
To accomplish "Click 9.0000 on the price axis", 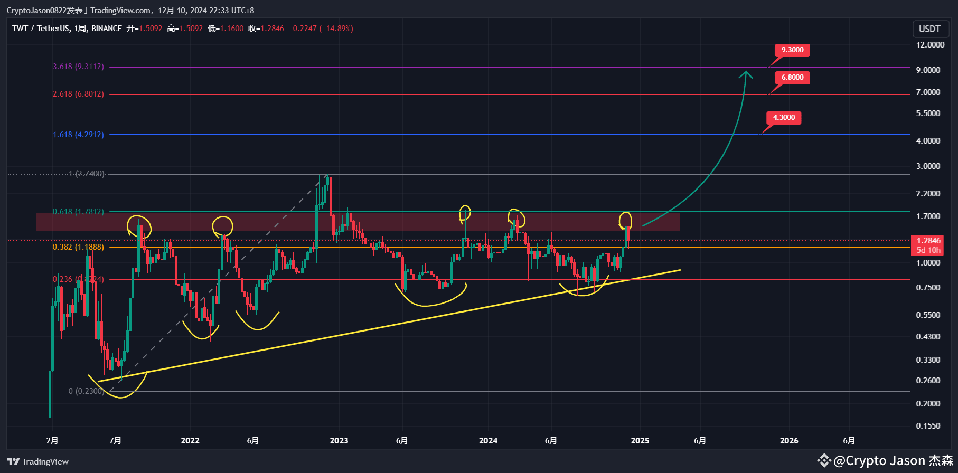I will (928, 70).
